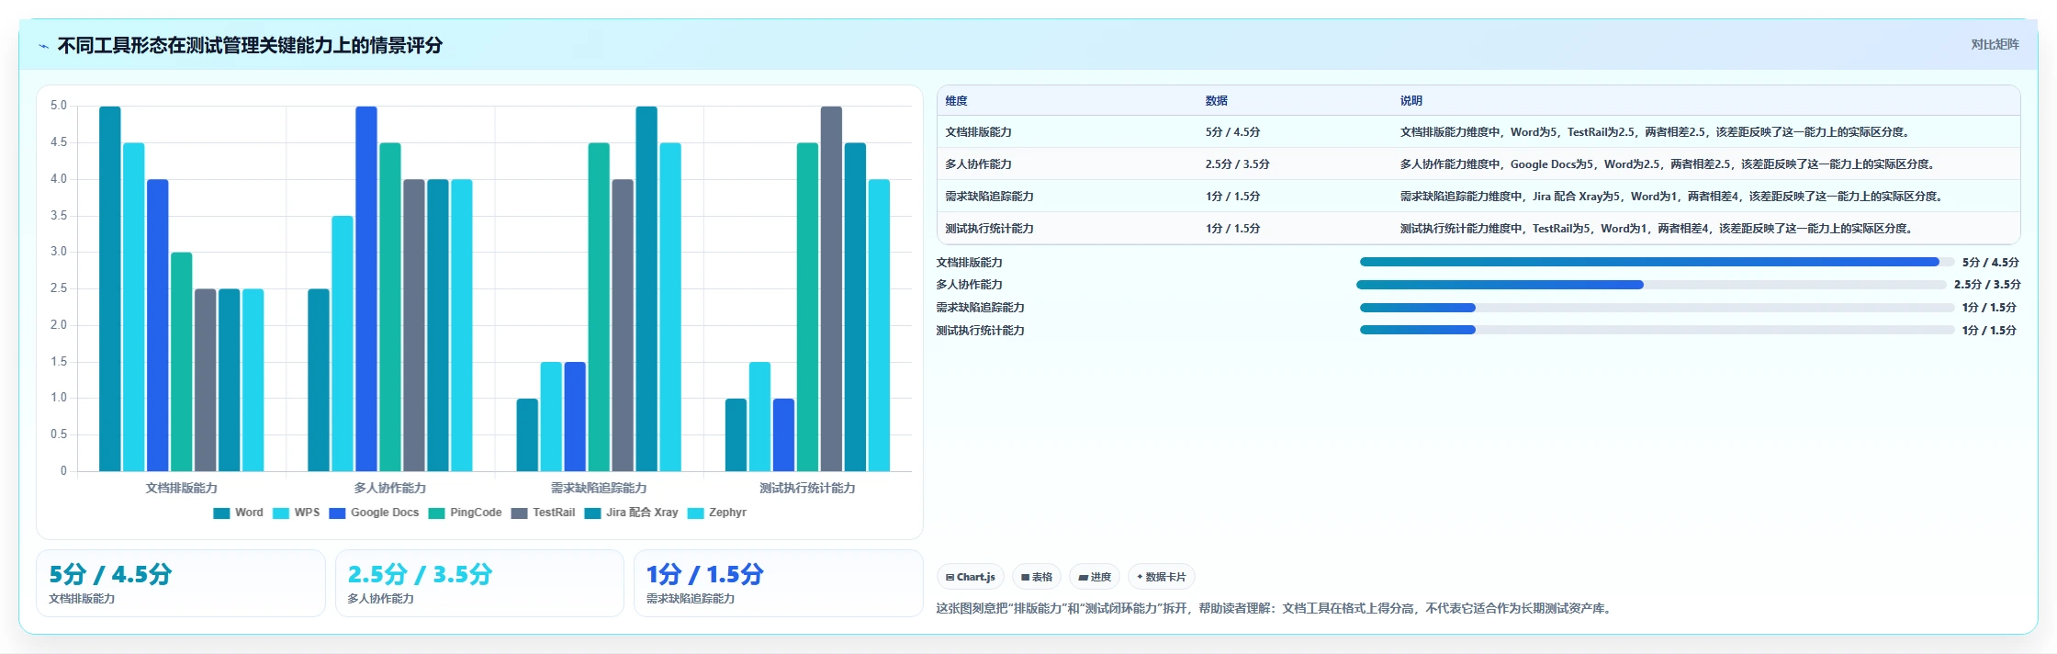This screenshot has height=654, width=2057.
Task: Click 多人协作能力 cell in the table
Action: pos(978,164)
